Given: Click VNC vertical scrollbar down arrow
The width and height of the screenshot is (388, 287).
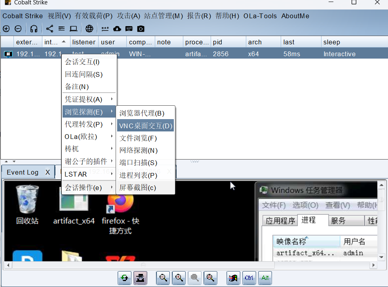Looking at the screenshot, I should pos(381,257).
